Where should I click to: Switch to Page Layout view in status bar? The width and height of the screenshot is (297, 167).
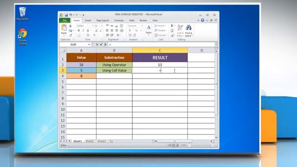(173, 145)
